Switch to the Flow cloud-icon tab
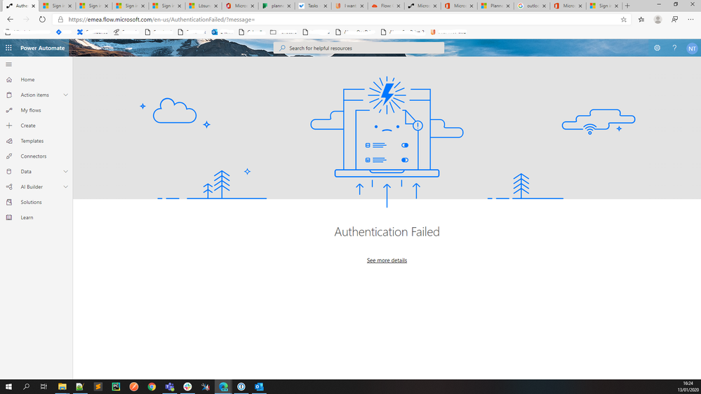The image size is (701, 394). 386,6
